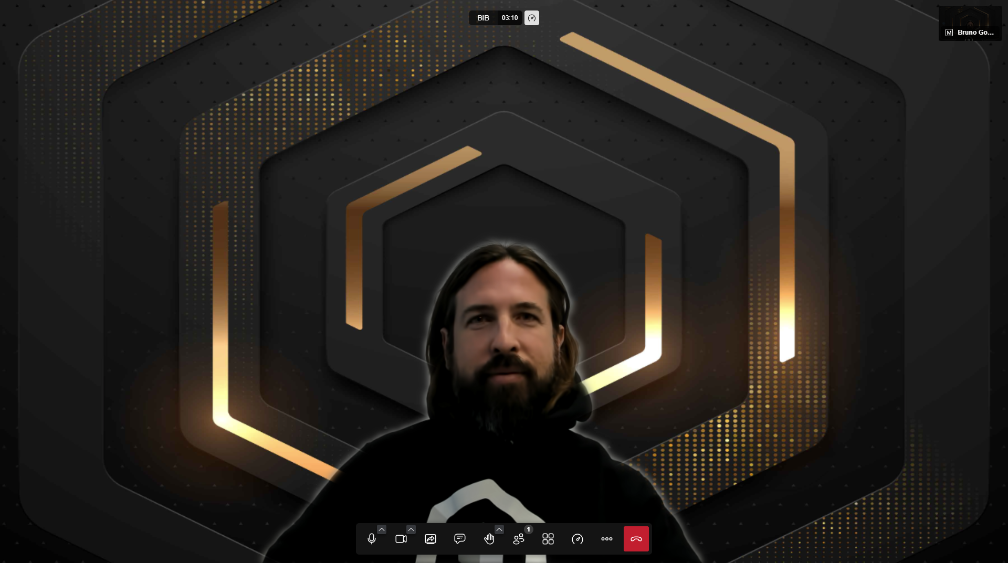Image resolution: width=1008 pixels, height=563 pixels.
Task: Turn off the camera
Action: tap(401, 539)
